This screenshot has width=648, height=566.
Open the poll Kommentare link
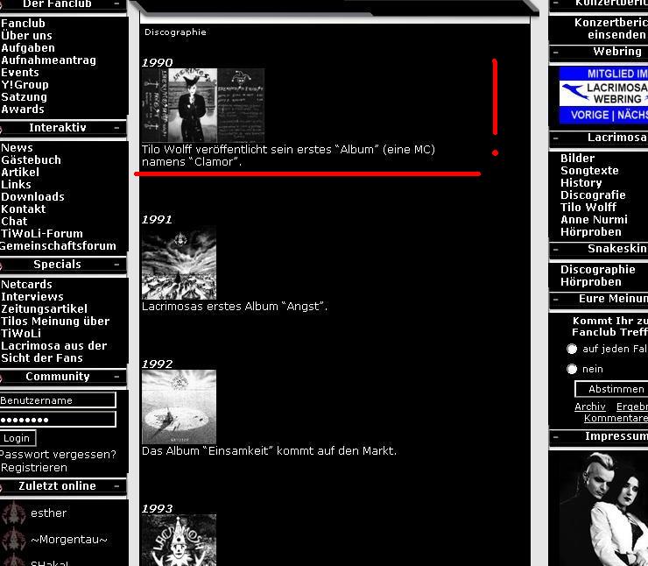click(x=616, y=418)
